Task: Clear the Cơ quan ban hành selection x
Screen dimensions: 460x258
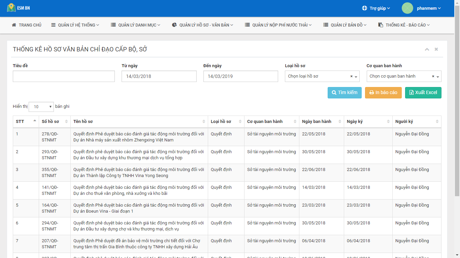Action: [433, 76]
